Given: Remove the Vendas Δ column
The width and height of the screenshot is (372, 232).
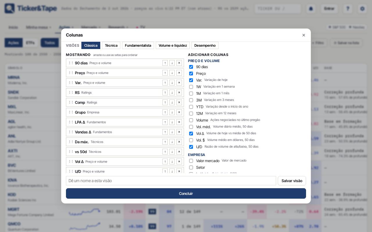Looking at the screenshot, I should coord(179,132).
